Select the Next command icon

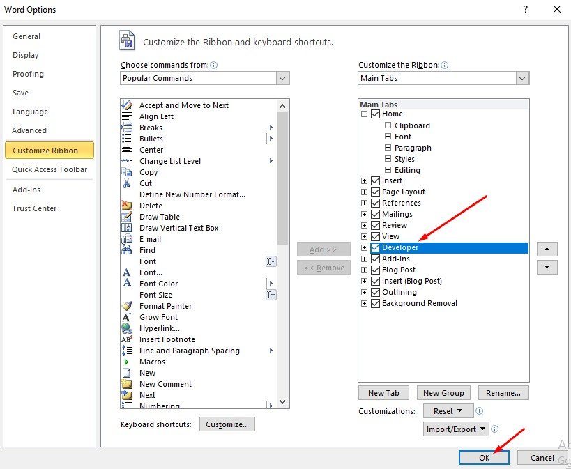point(127,395)
